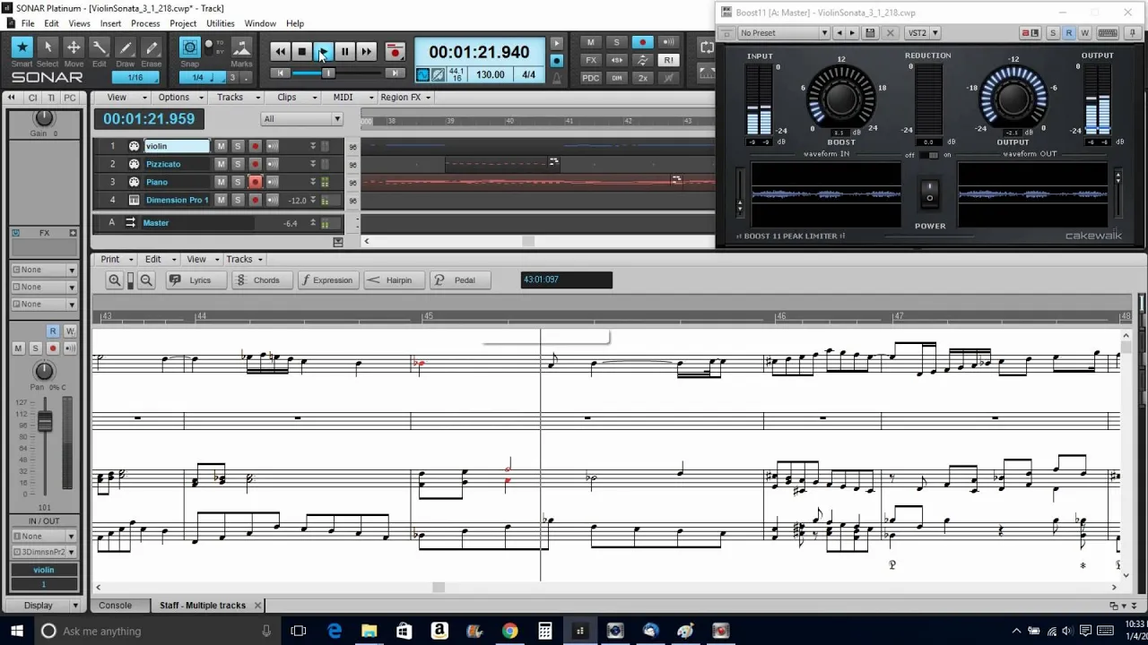
Task: Pause the transport
Action: pyautogui.click(x=344, y=52)
